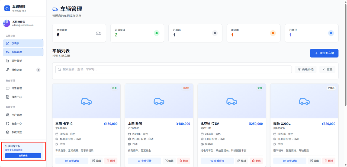The image size is (347, 167).
Task: Click admin@example.com in the sidebar
Action: coord(23,25)
